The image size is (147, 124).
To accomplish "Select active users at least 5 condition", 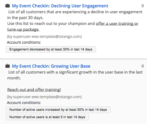I will point(47,117).
